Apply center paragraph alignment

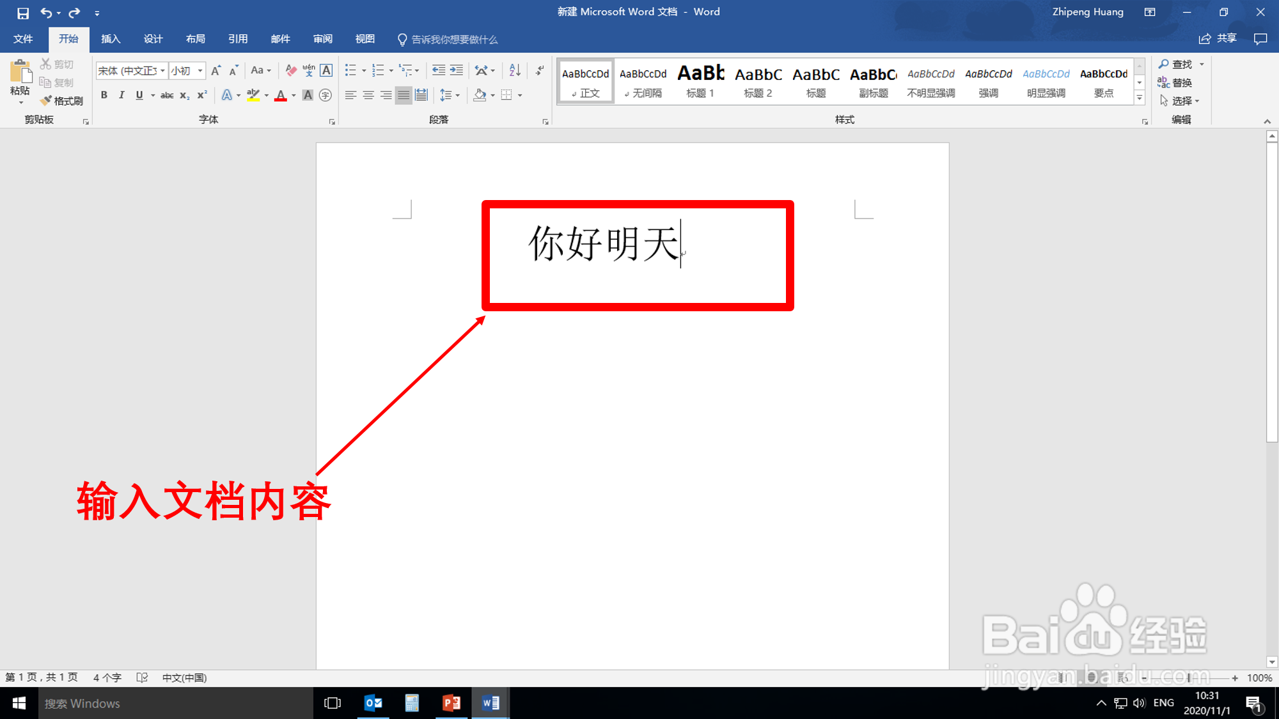click(x=368, y=95)
